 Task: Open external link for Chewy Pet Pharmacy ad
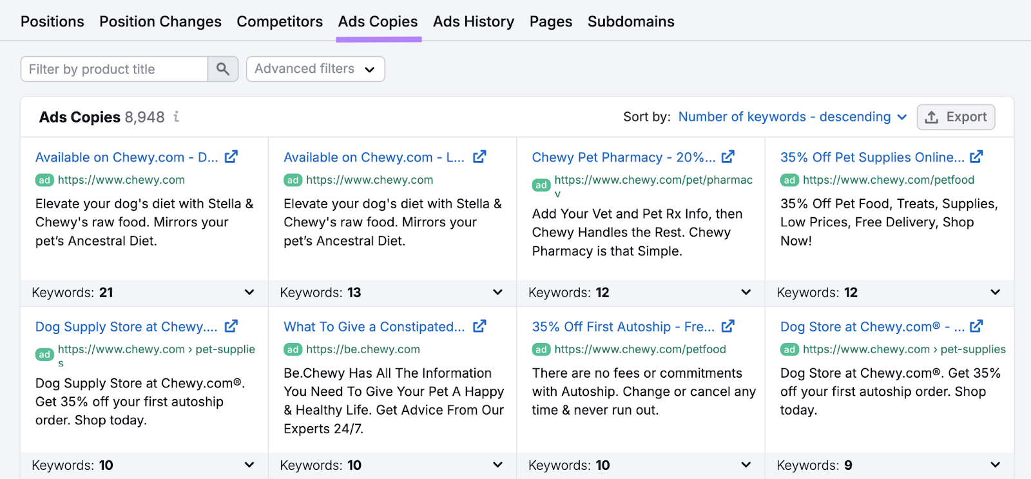(728, 157)
